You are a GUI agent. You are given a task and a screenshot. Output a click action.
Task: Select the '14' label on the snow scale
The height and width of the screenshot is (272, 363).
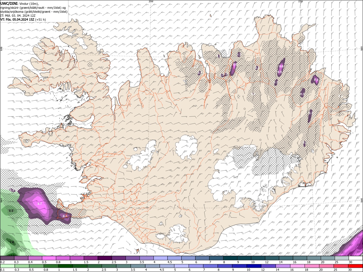[x=281, y=262]
